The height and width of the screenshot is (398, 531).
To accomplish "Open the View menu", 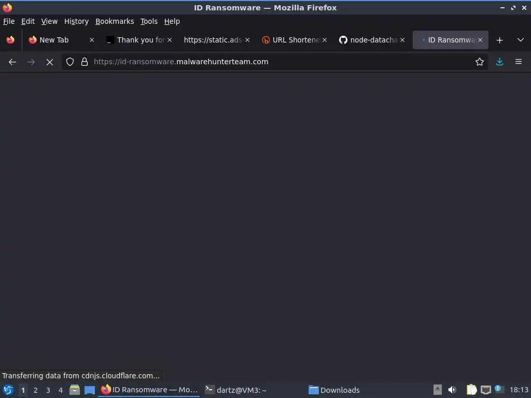I will pos(49,21).
